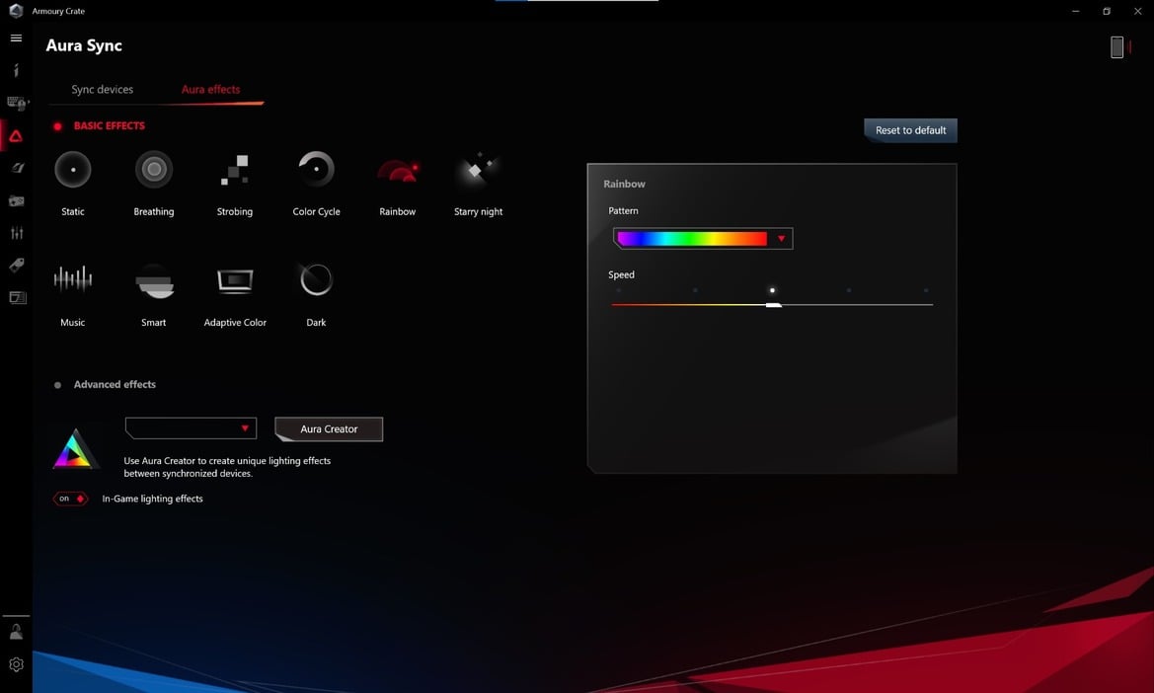Open the Game Library controller icon
Image resolution: width=1154 pixels, height=693 pixels.
point(16,200)
